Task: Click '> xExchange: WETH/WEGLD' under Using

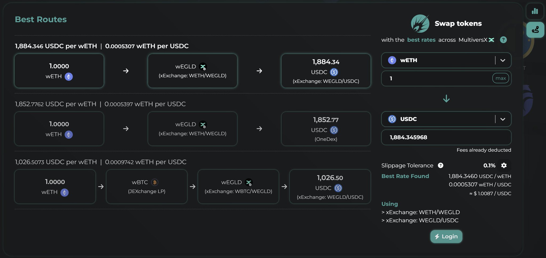Action: (421, 212)
